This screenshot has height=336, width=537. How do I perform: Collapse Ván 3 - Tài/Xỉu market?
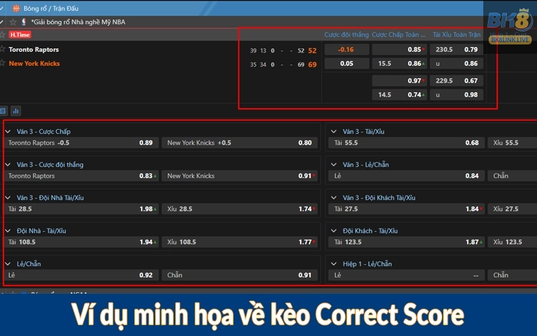click(x=334, y=131)
